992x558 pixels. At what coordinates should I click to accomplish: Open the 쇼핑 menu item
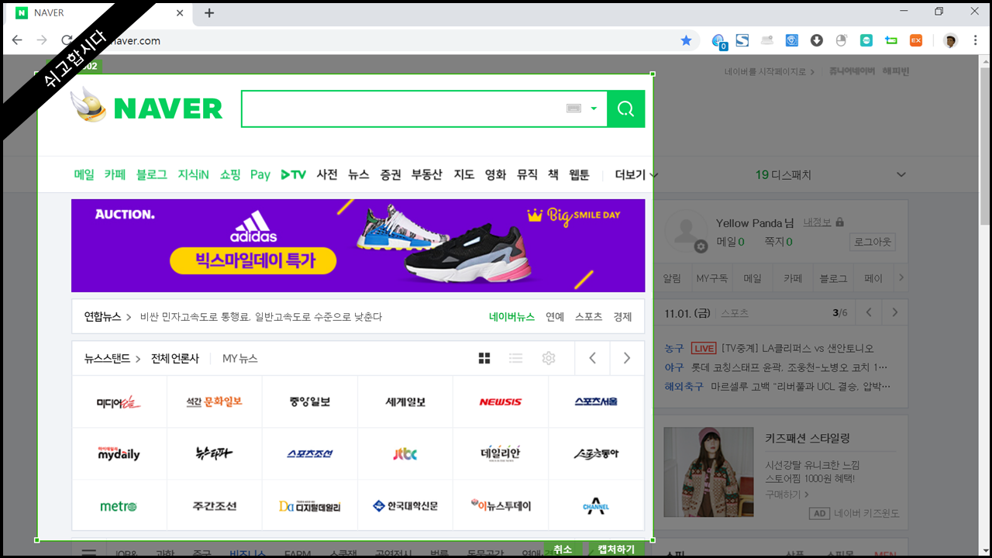click(230, 174)
